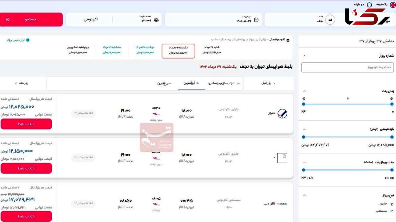Click the plane icon in the معراج flight duration
The image size is (396, 222).
(156, 114)
